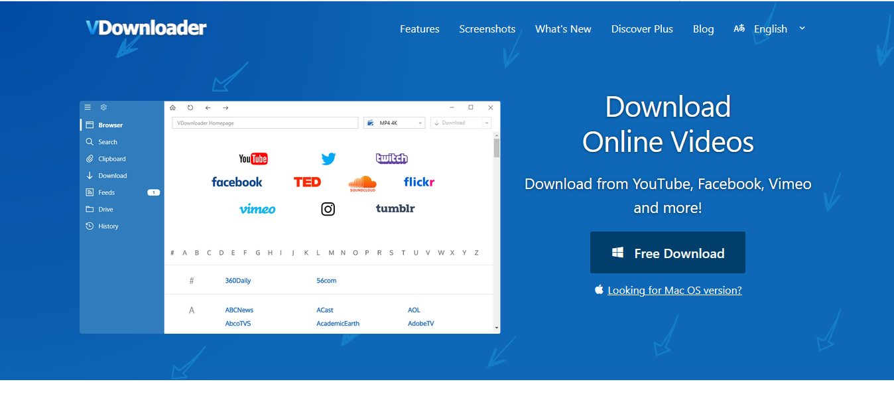Click the home icon in app toolbar
Viewport: 894px width, 414px height.
click(x=173, y=107)
